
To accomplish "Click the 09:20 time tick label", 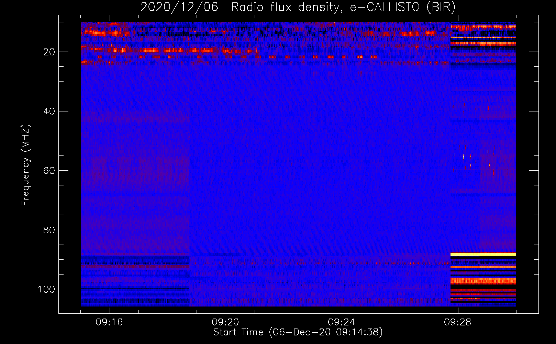I will pos(225,322).
